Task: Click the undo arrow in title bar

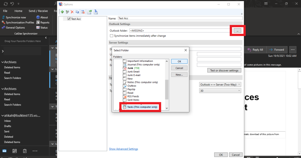Action: point(12,4)
